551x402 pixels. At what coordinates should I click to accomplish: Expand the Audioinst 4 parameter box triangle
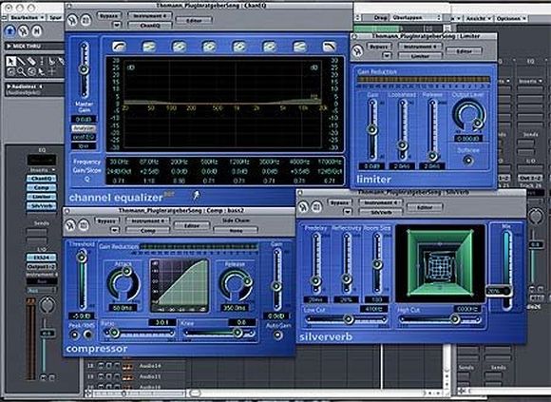9,86
